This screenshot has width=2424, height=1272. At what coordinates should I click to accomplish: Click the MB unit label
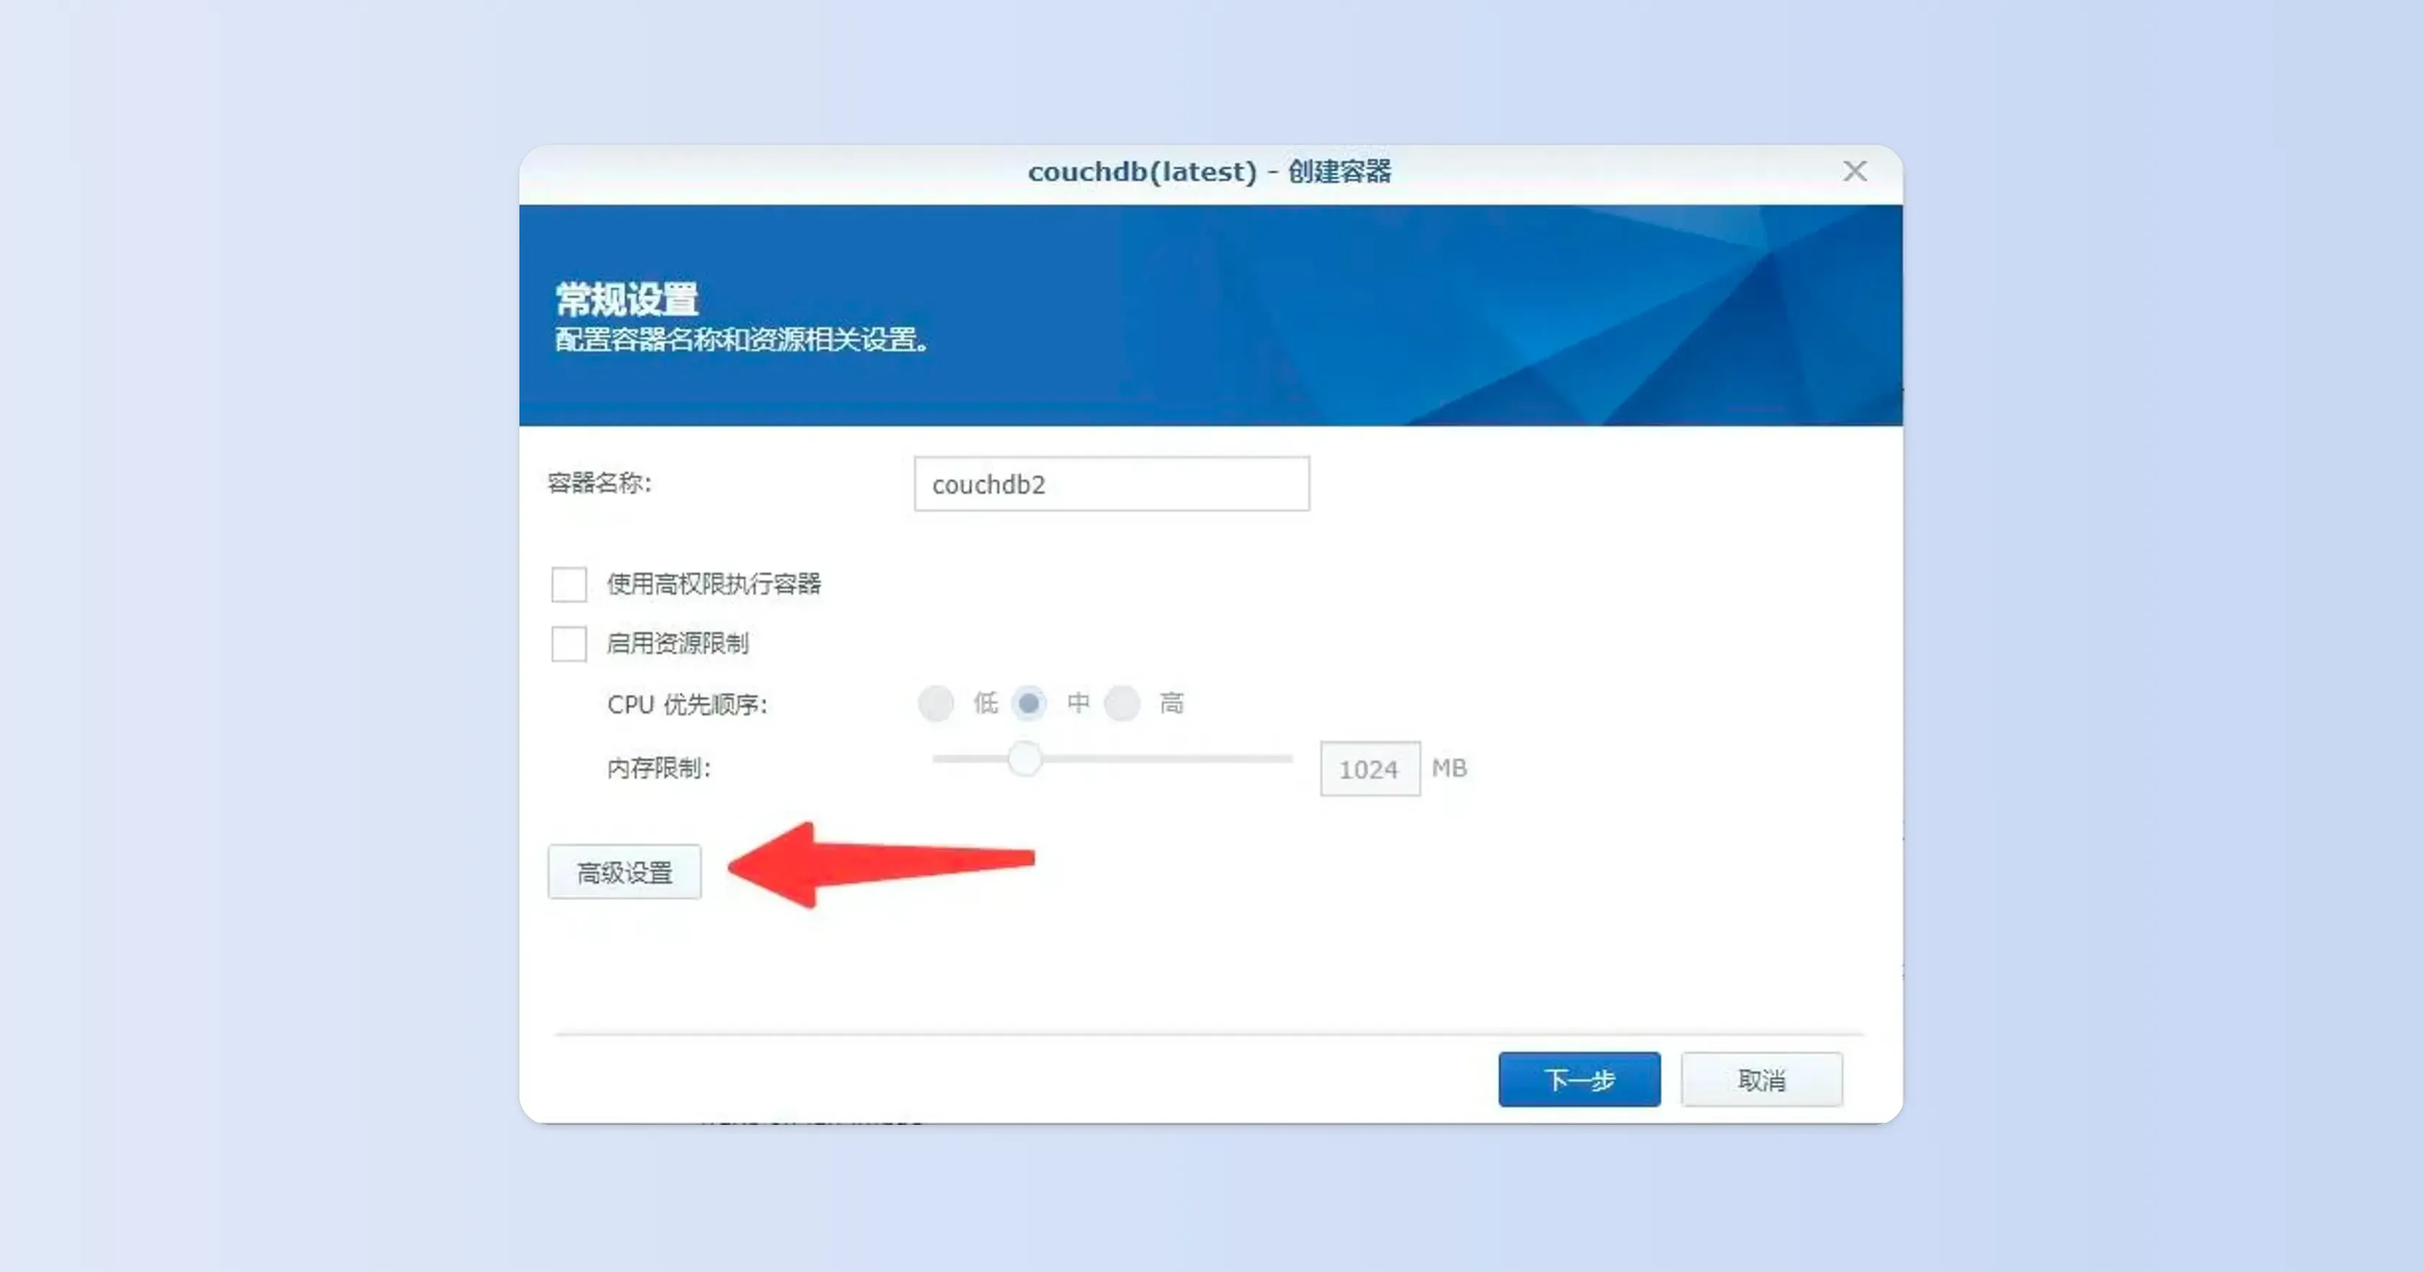click(x=1449, y=769)
